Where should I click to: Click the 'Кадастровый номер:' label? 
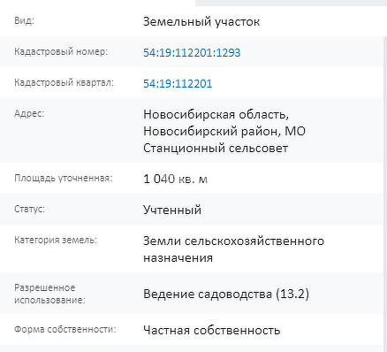pyautogui.click(x=61, y=51)
